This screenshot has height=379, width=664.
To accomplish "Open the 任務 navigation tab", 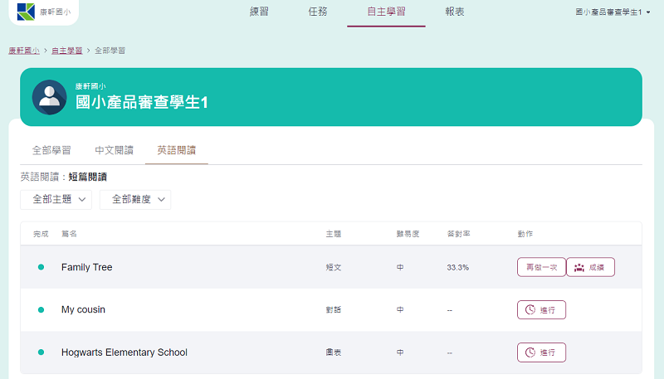I will click(x=317, y=12).
